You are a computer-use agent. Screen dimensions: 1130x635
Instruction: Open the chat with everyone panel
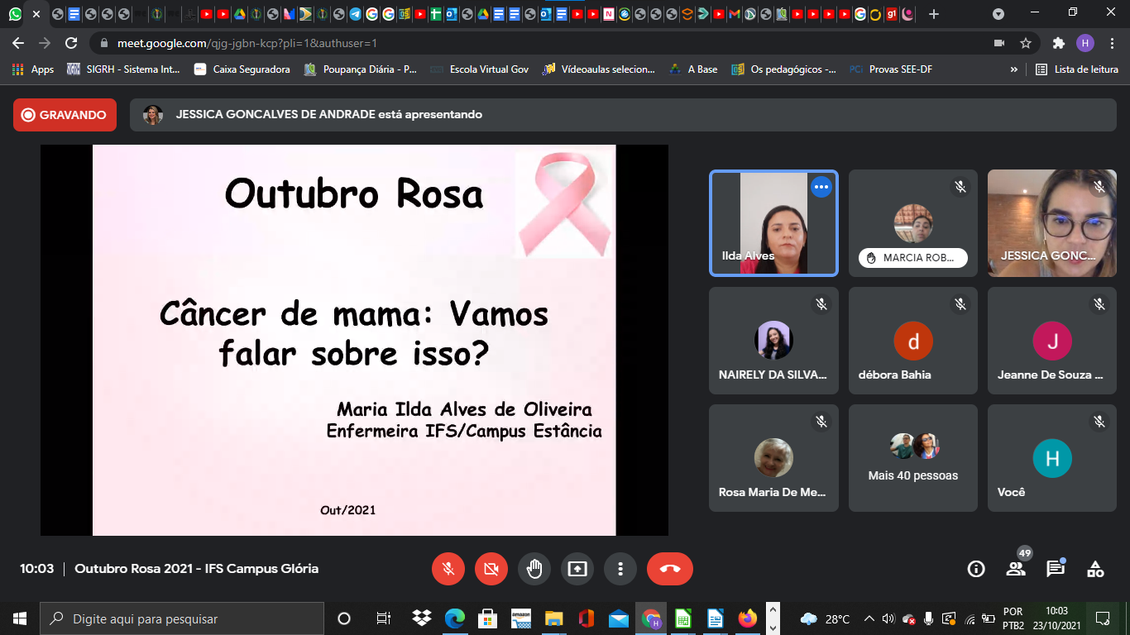point(1056,569)
